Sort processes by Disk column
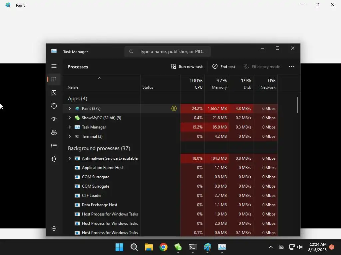This screenshot has height=255, width=341. (241, 83)
